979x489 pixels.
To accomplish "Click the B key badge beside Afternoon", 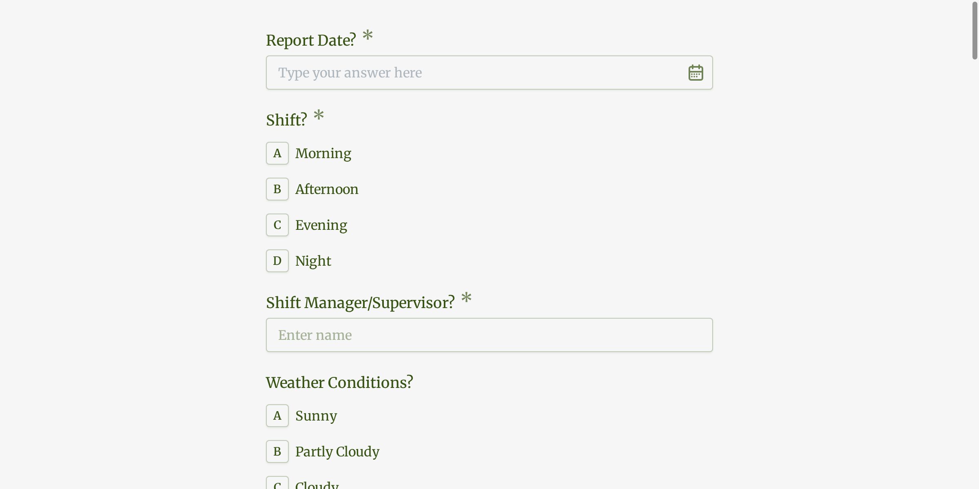I will 277,189.
